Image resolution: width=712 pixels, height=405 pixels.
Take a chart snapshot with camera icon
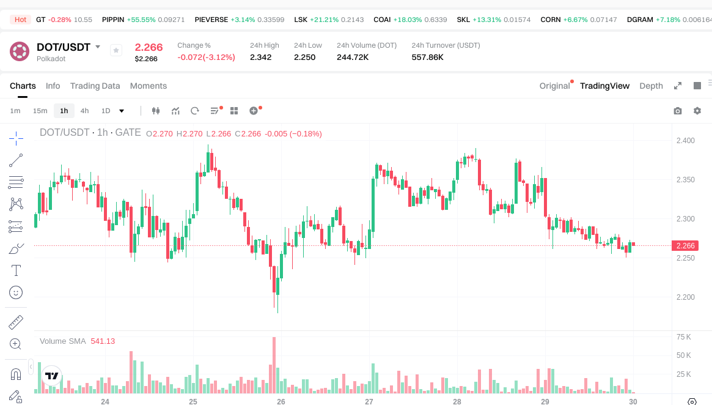point(678,111)
